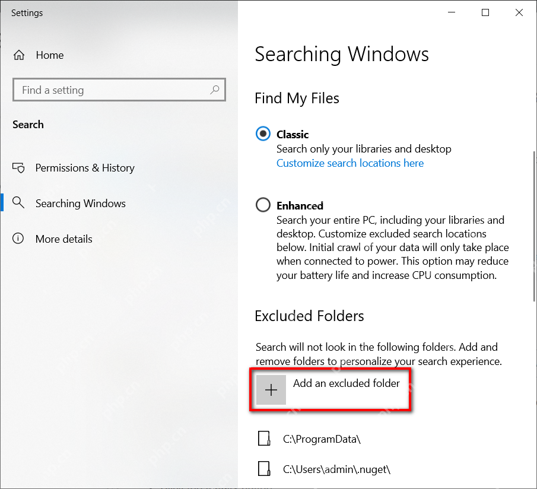This screenshot has height=489, width=537.
Task: Click the magnifier icon in Find a setting
Action: click(x=215, y=90)
